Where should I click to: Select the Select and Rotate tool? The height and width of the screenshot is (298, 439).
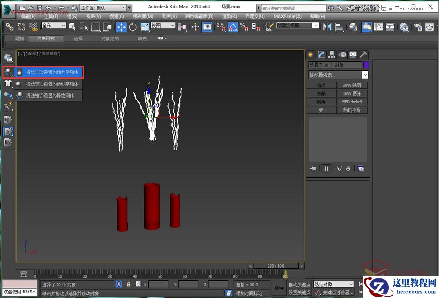point(133,26)
